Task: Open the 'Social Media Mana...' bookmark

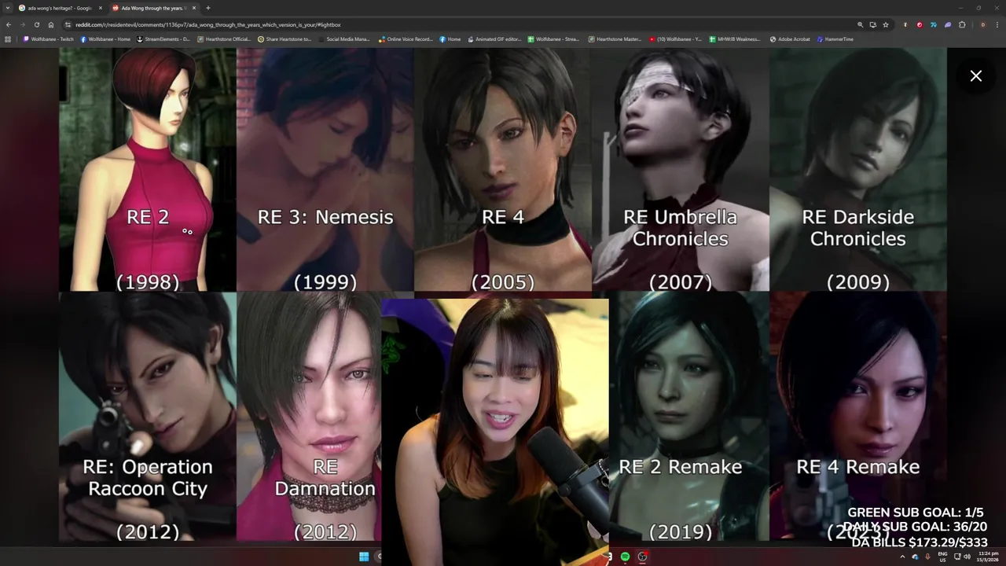Action: point(343,39)
